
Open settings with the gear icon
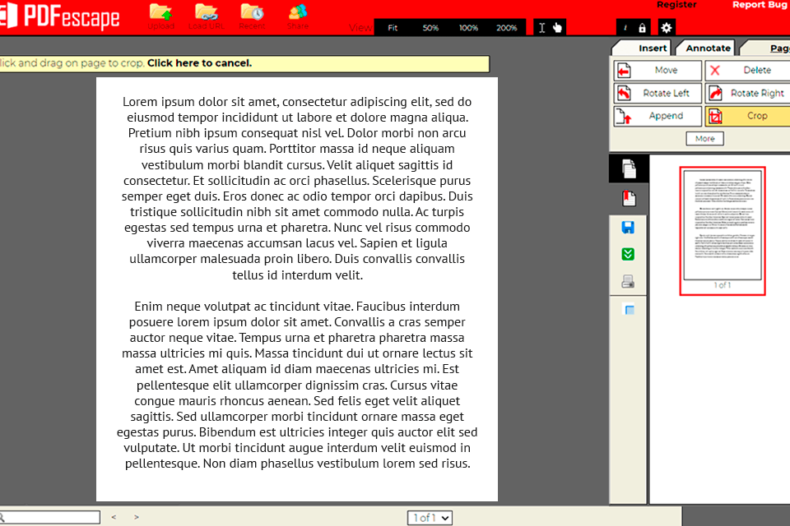pos(667,28)
